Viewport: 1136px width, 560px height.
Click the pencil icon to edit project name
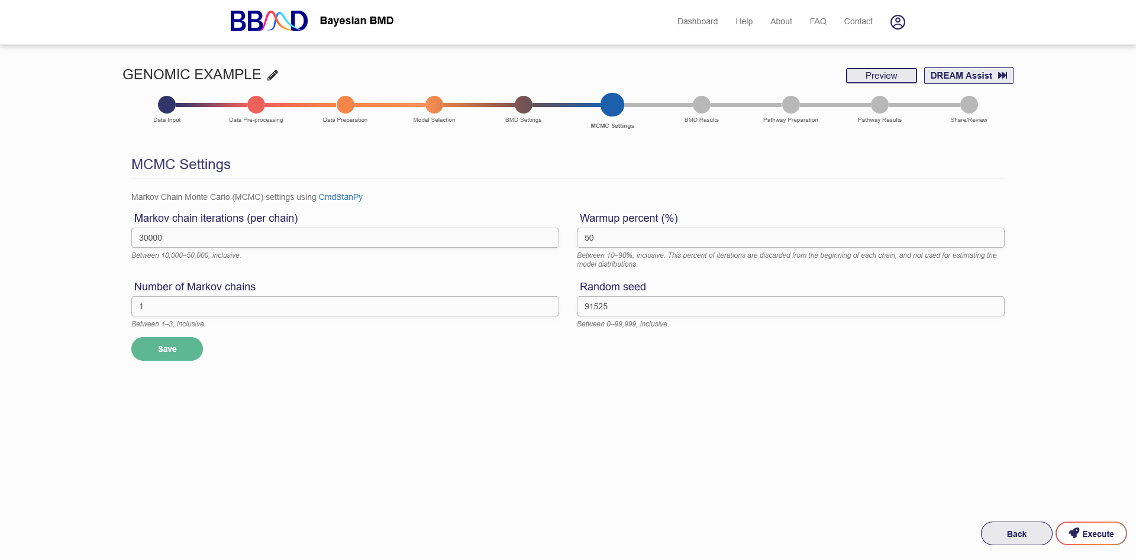point(273,75)
